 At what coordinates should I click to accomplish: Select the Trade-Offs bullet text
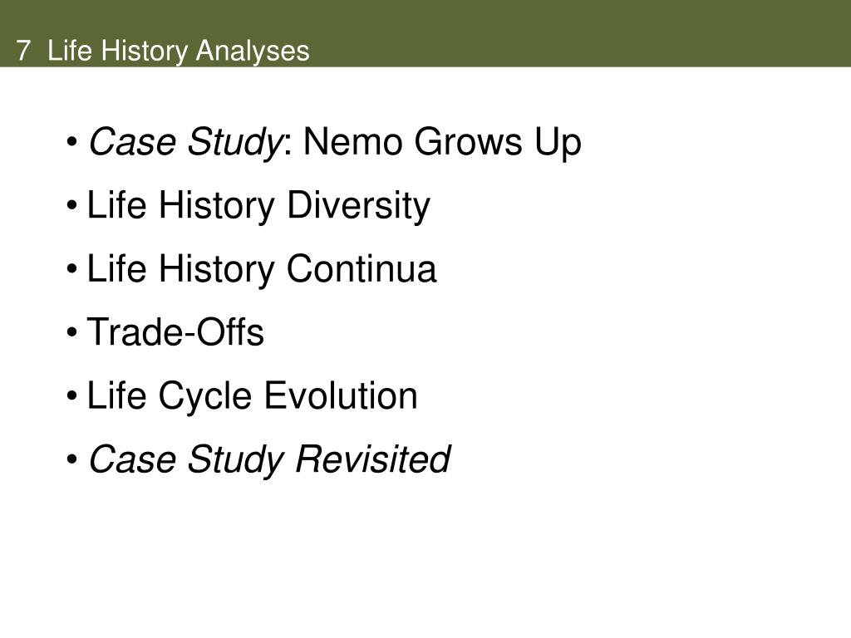[175, 332]
